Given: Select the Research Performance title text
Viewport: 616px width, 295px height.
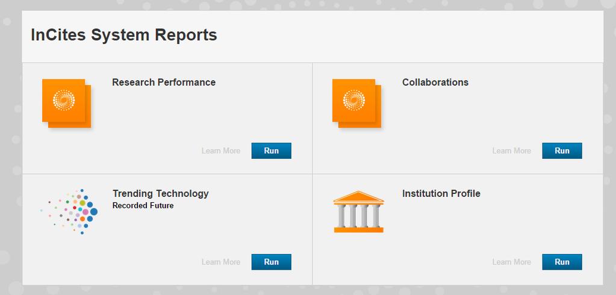Looking at the screenshot, I should coord(164,82).
